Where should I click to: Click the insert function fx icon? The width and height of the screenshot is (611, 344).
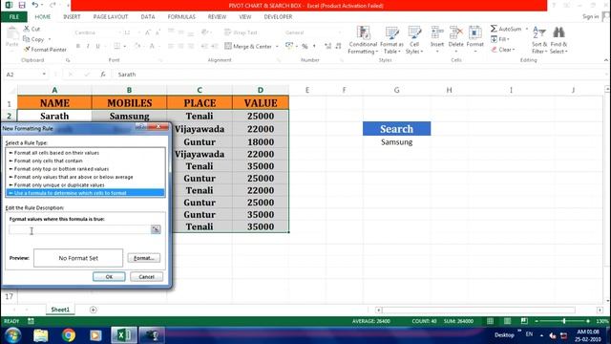click(x=103, y=75)
